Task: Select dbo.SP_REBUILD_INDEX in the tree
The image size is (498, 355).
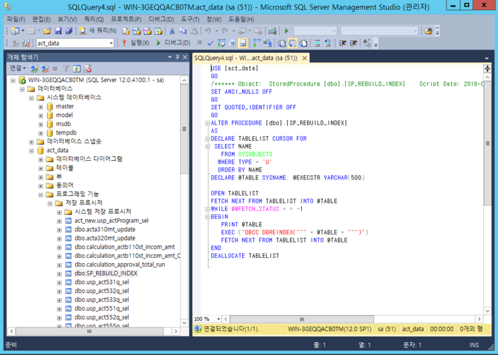Action: (x=106, y=273)
